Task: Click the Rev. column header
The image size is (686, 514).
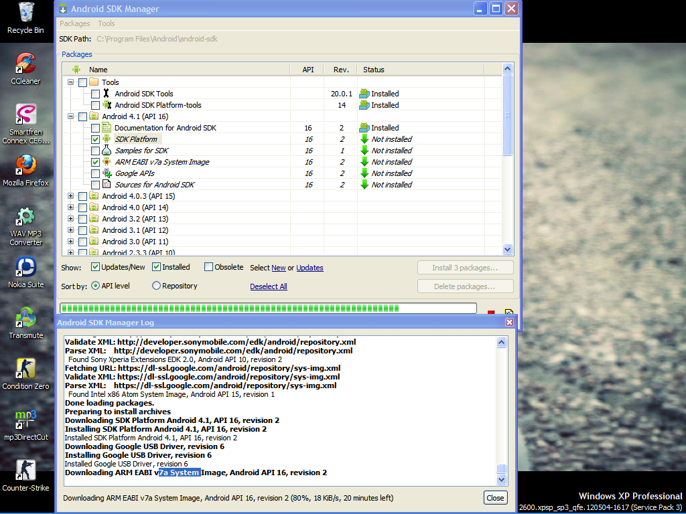Action: (341, 70)
